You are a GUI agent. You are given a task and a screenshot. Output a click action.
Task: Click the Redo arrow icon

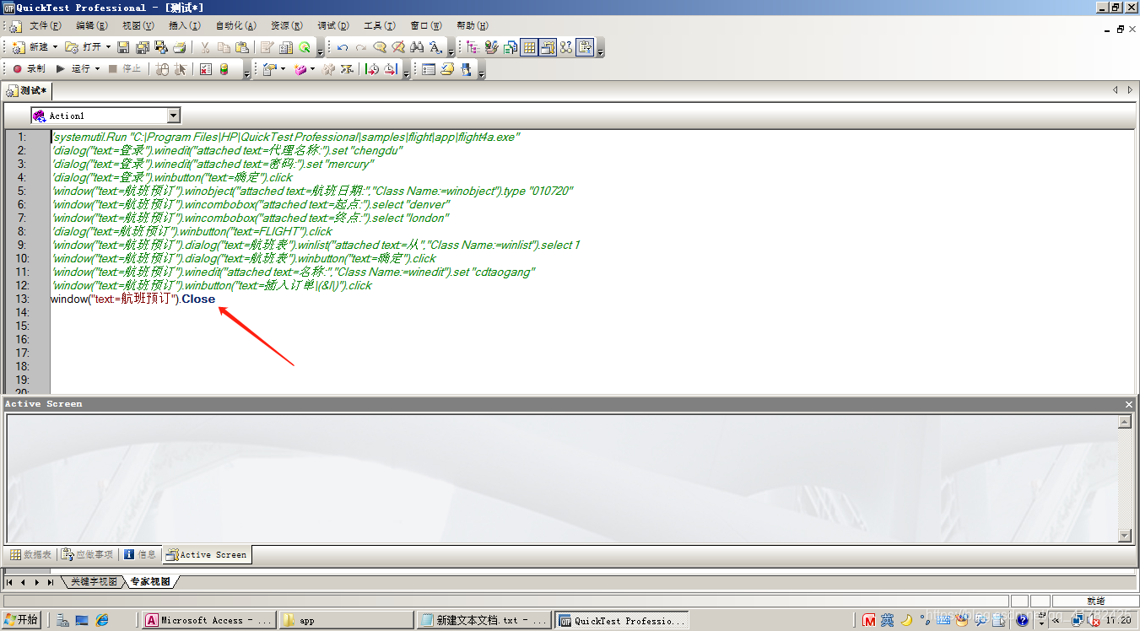click(361, 47)
